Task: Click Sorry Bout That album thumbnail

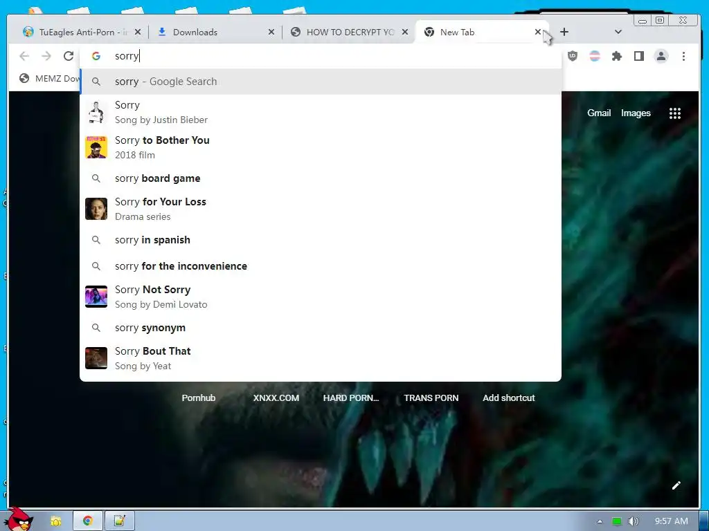Action: 96,358
